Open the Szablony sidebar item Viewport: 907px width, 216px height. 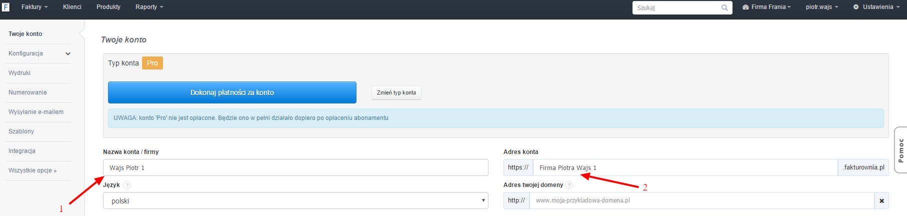[x=21, y=131]
